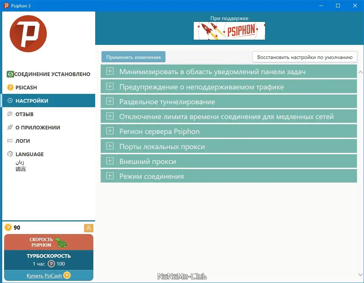Open the Логи tab
The height and width of the screenshot is (283, 364).
48,141
